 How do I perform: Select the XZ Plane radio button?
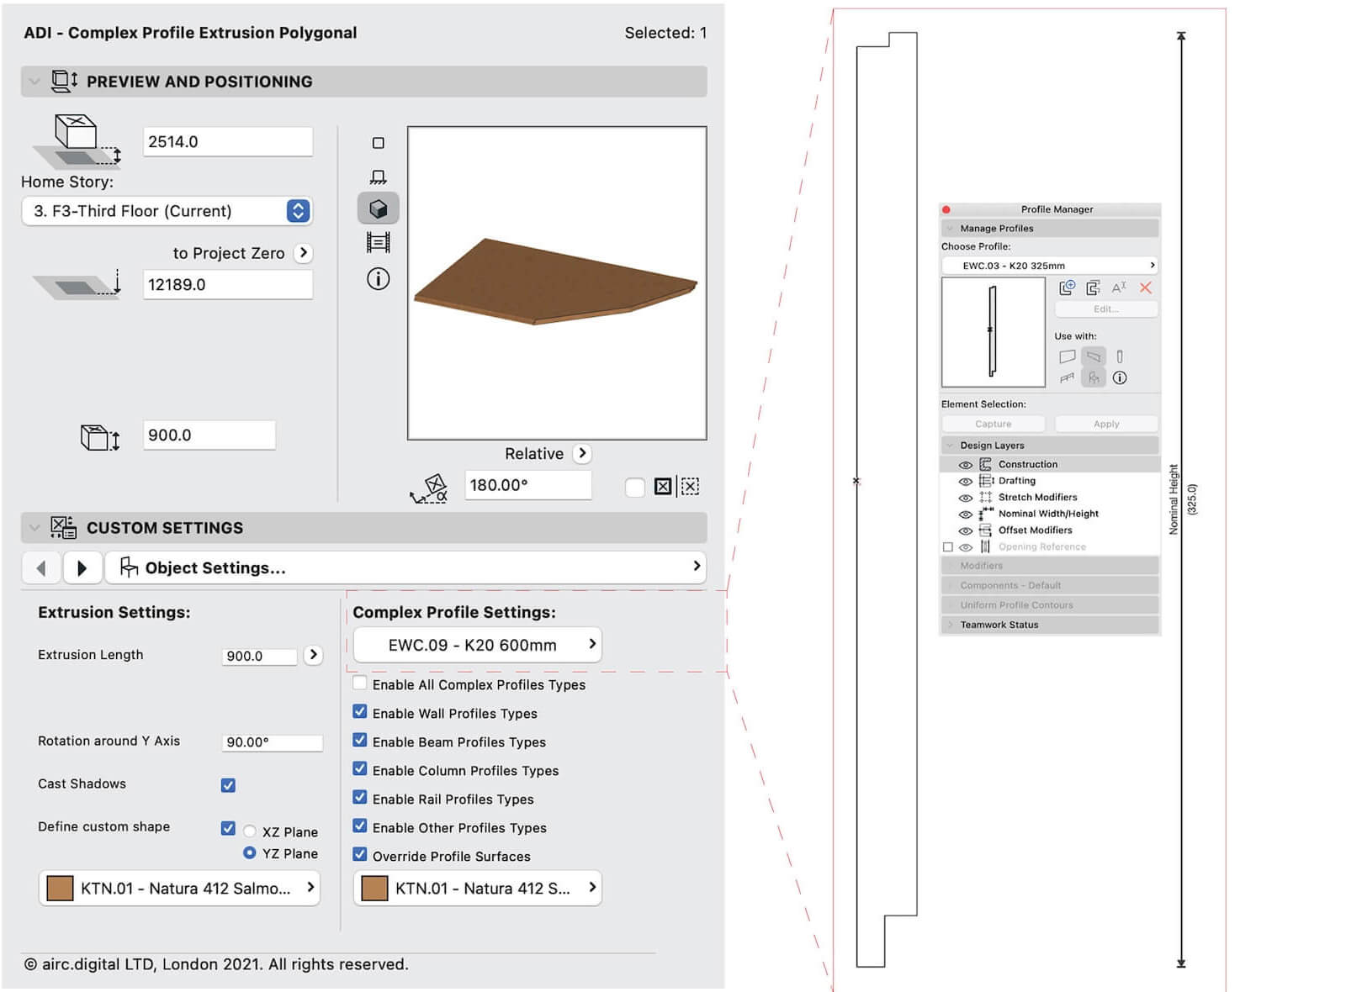pos(250,831)
